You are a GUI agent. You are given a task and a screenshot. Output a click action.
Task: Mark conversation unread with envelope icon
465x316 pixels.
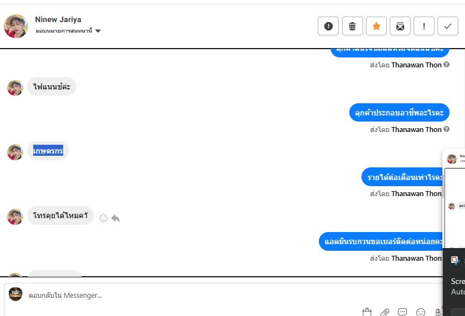pos(400,27)
